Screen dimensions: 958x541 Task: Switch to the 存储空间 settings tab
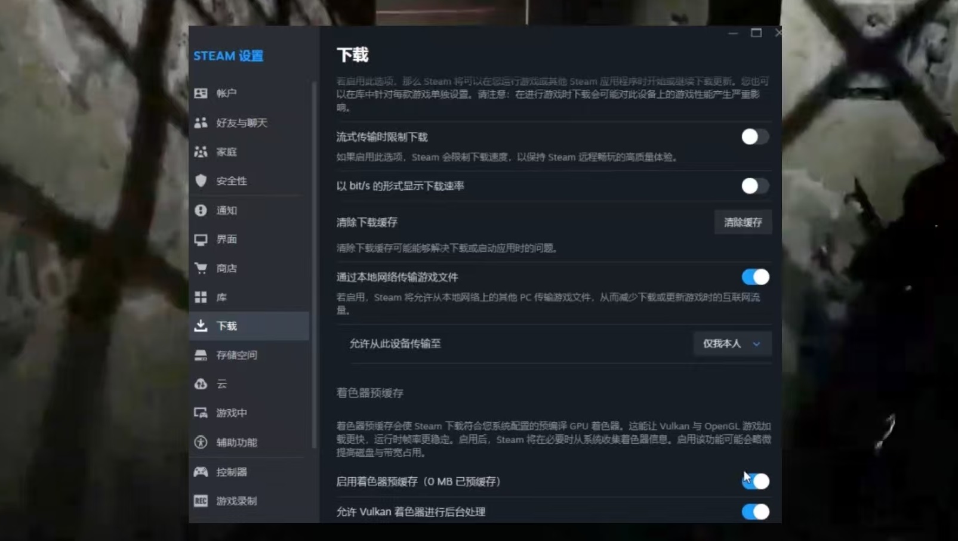point(236,355)
